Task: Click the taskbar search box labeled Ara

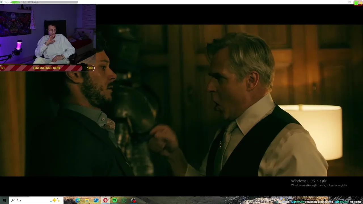Action: point(36,200)
